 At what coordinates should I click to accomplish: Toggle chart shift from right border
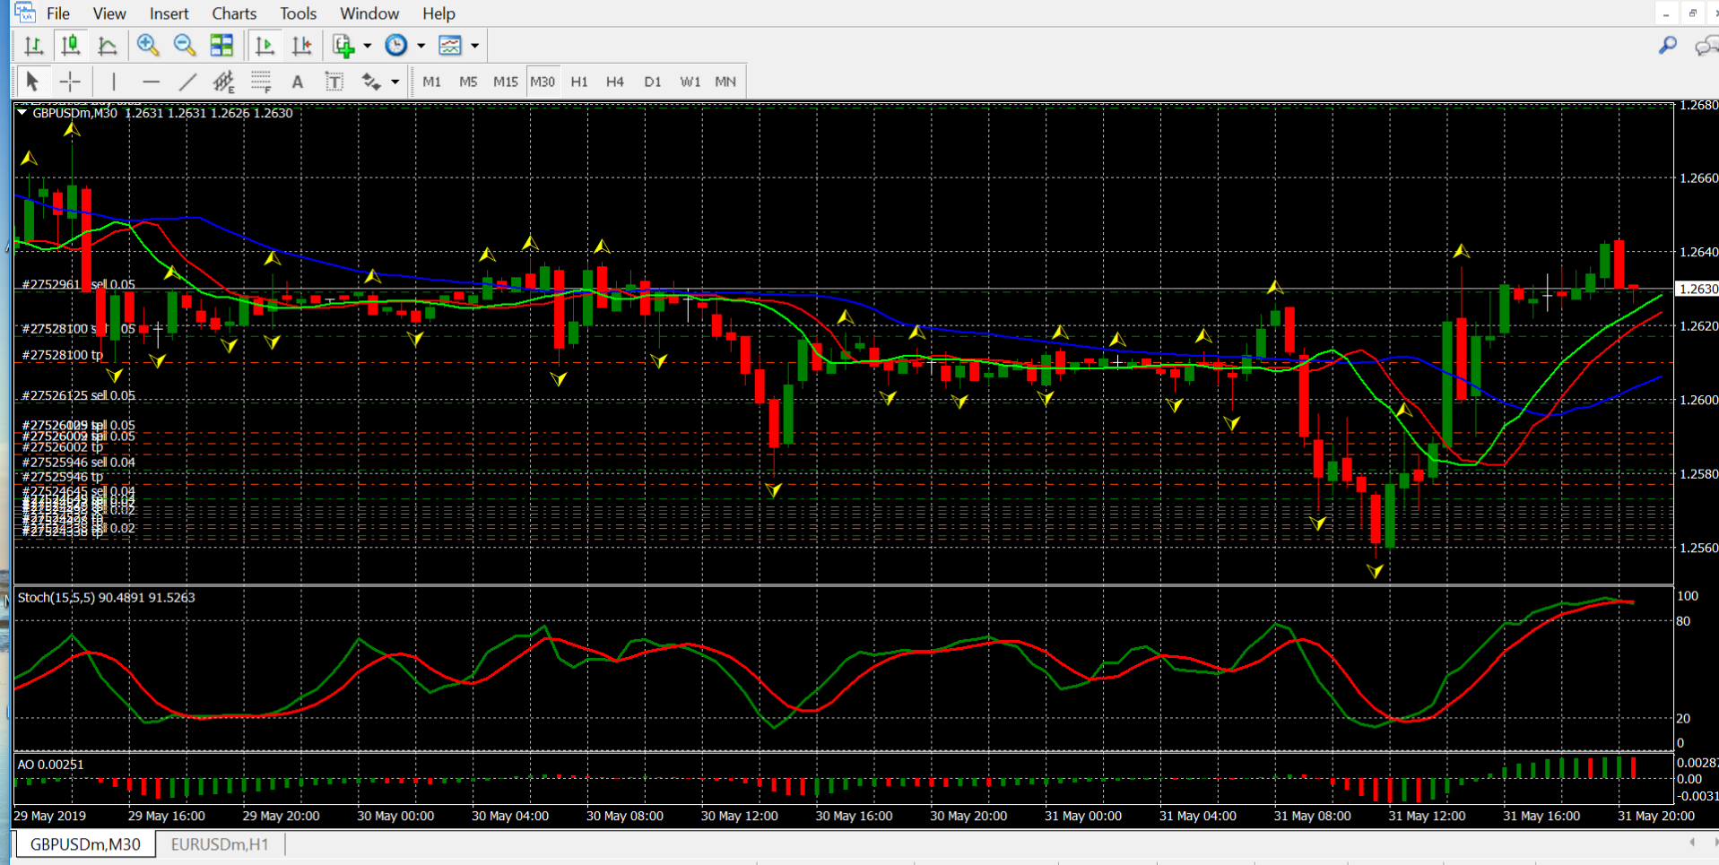(x=302, y=45)
